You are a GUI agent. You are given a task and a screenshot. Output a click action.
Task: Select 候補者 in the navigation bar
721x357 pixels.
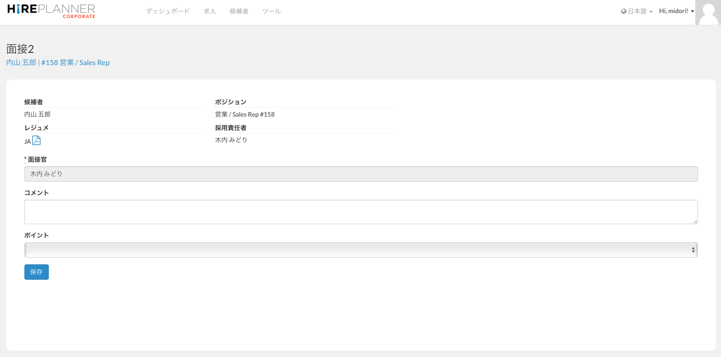(239, 11)
